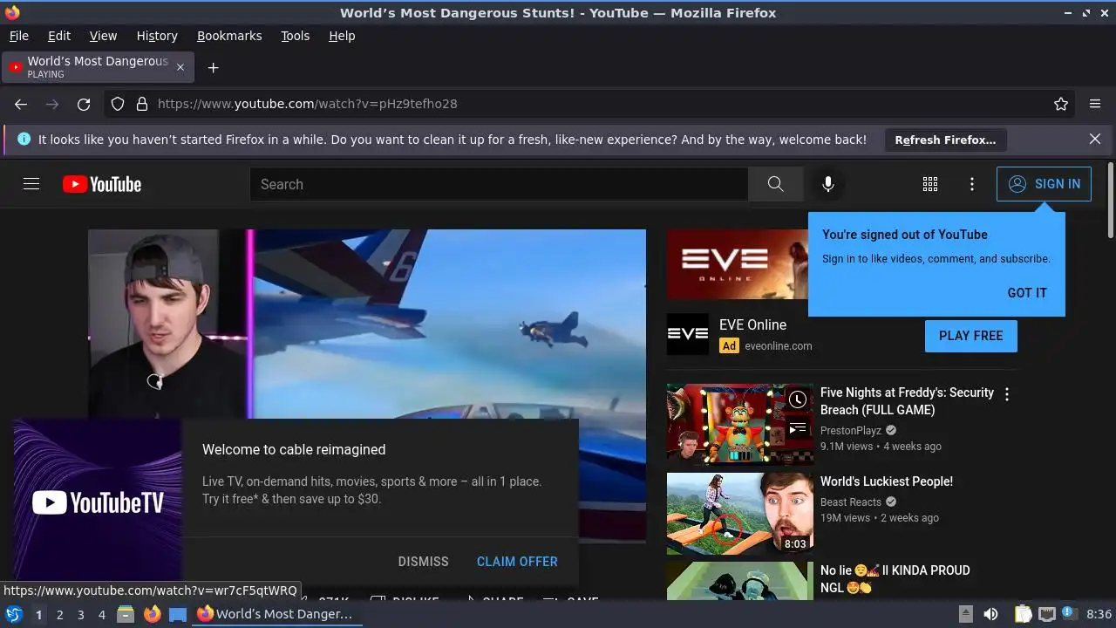Go back one page
The image size is (1116, 628).
[x=21, y=104]
